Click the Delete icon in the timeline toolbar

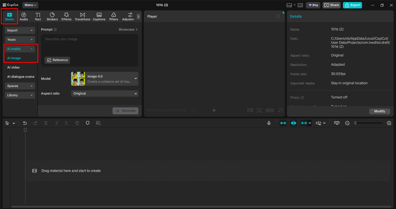click(x=77, y=123)
